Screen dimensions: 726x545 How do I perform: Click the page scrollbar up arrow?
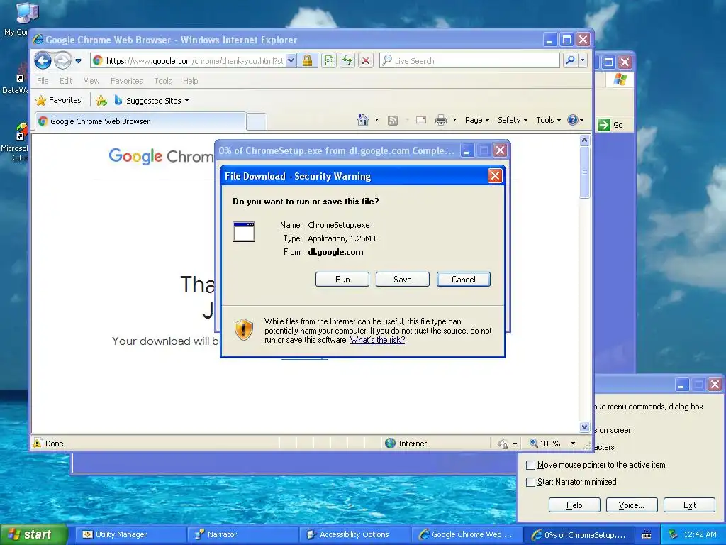584,140
